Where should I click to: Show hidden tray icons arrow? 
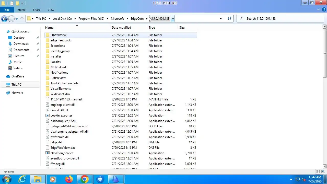click(291, 179)
